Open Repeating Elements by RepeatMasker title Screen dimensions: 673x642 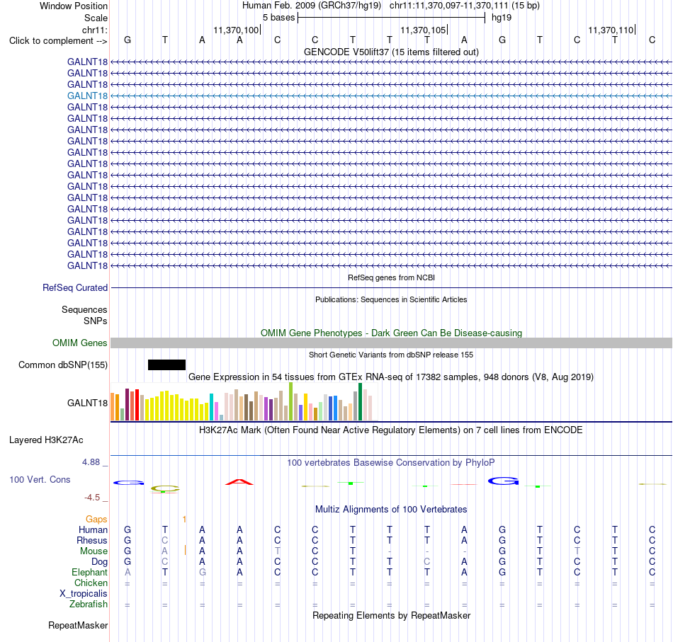click(x=391, y=615)
